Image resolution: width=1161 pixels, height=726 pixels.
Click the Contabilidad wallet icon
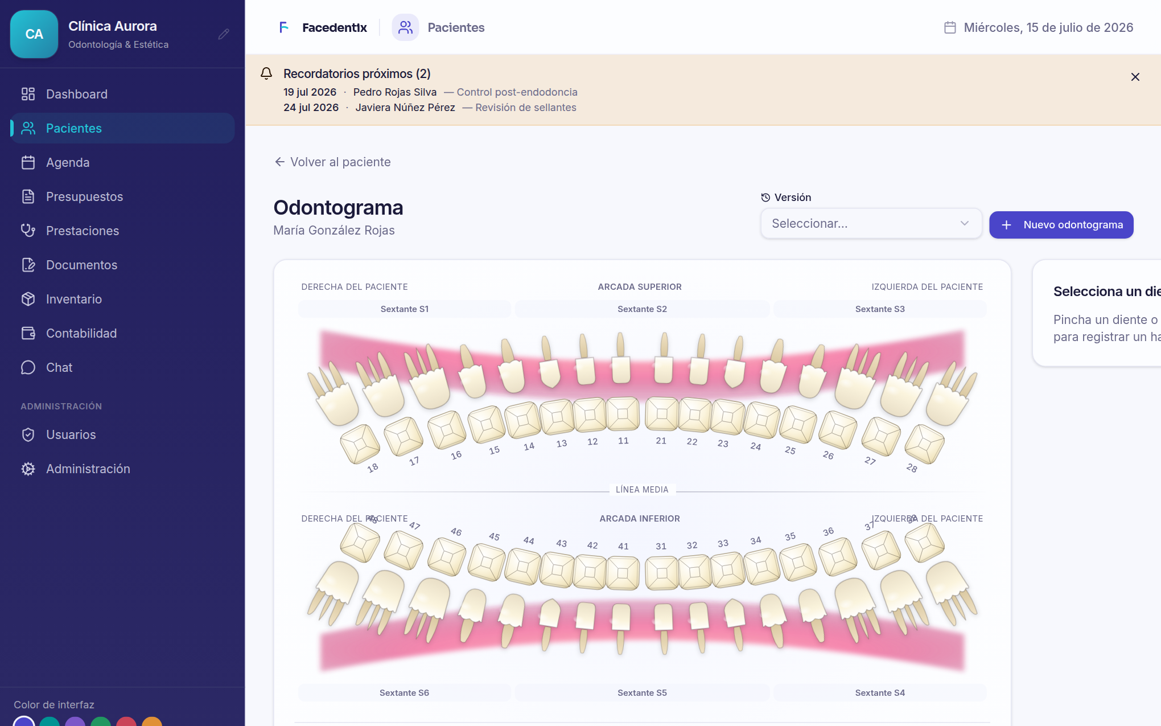pyautogui.click(x=28, y=333)
